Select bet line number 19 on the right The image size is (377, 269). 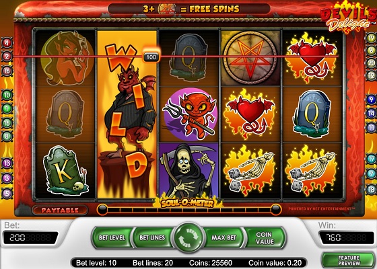[x=371, y=38]
